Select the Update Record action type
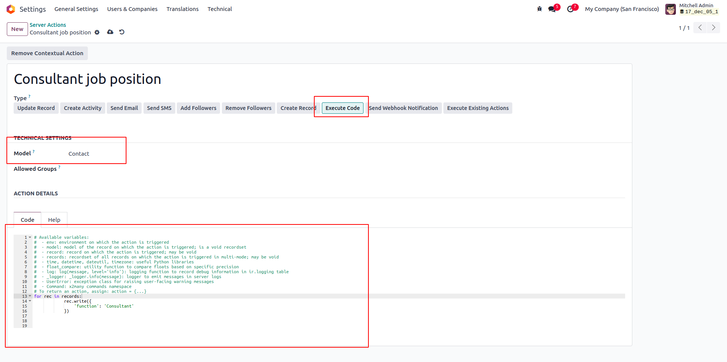 (x=36, y=108)
